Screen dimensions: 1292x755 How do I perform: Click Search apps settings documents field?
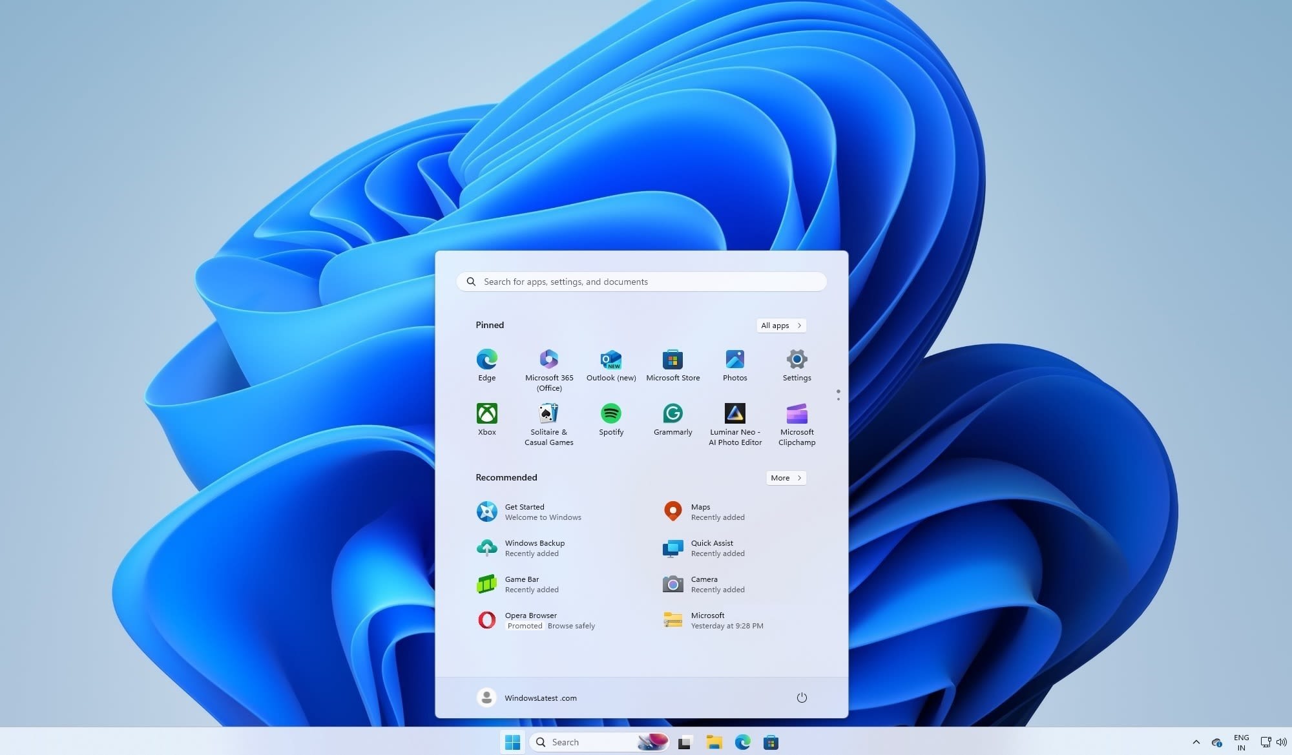click(642, 280)
